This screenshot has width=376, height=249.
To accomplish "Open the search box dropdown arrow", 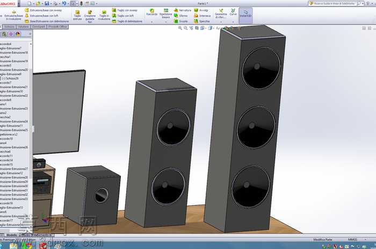I will [x=363, y=4].
